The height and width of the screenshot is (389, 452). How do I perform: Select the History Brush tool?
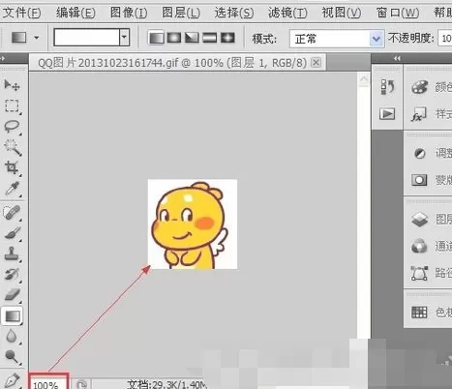(12, 274)
